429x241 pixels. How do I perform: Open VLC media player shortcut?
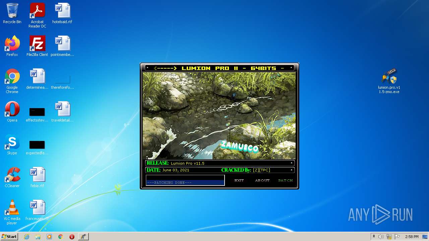pyautogui.click(x=12, y=213)
